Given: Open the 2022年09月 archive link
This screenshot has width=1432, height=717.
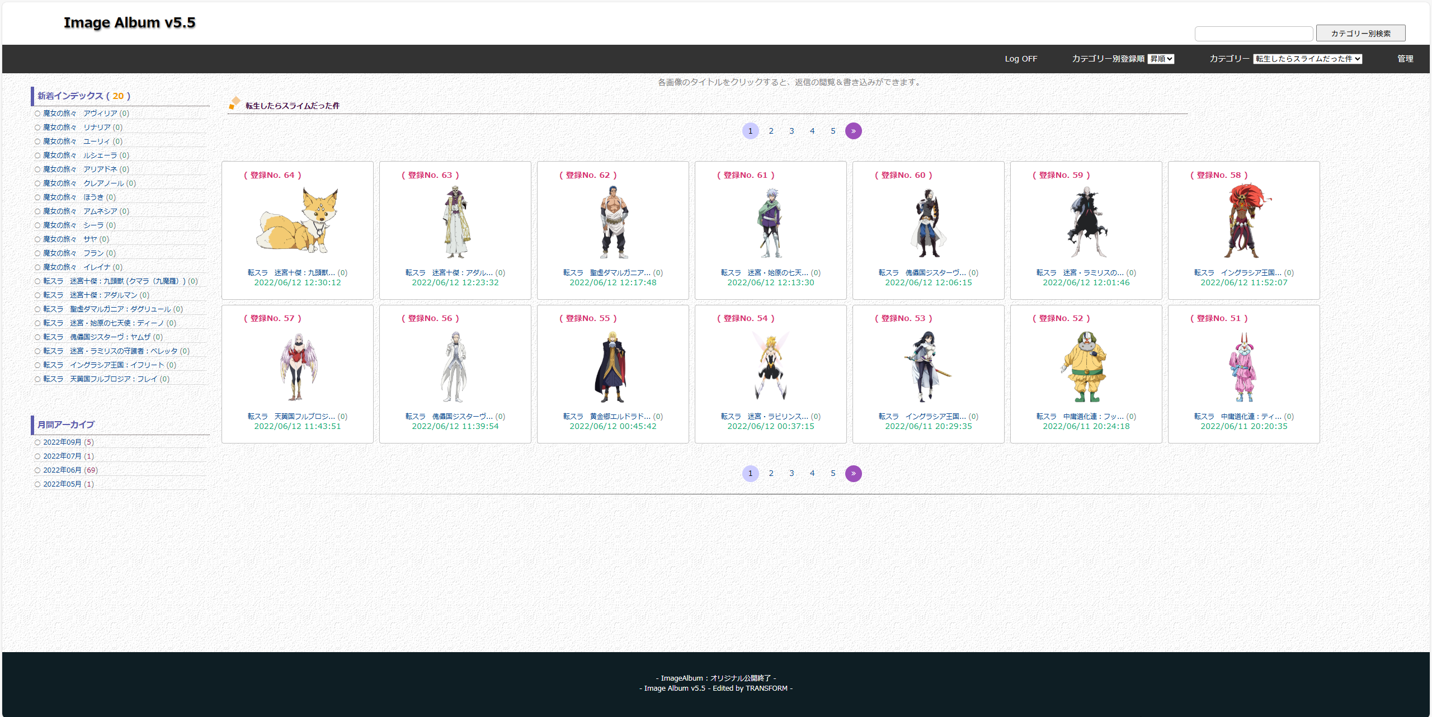Looking at the screenshot, I should [62, 442].
